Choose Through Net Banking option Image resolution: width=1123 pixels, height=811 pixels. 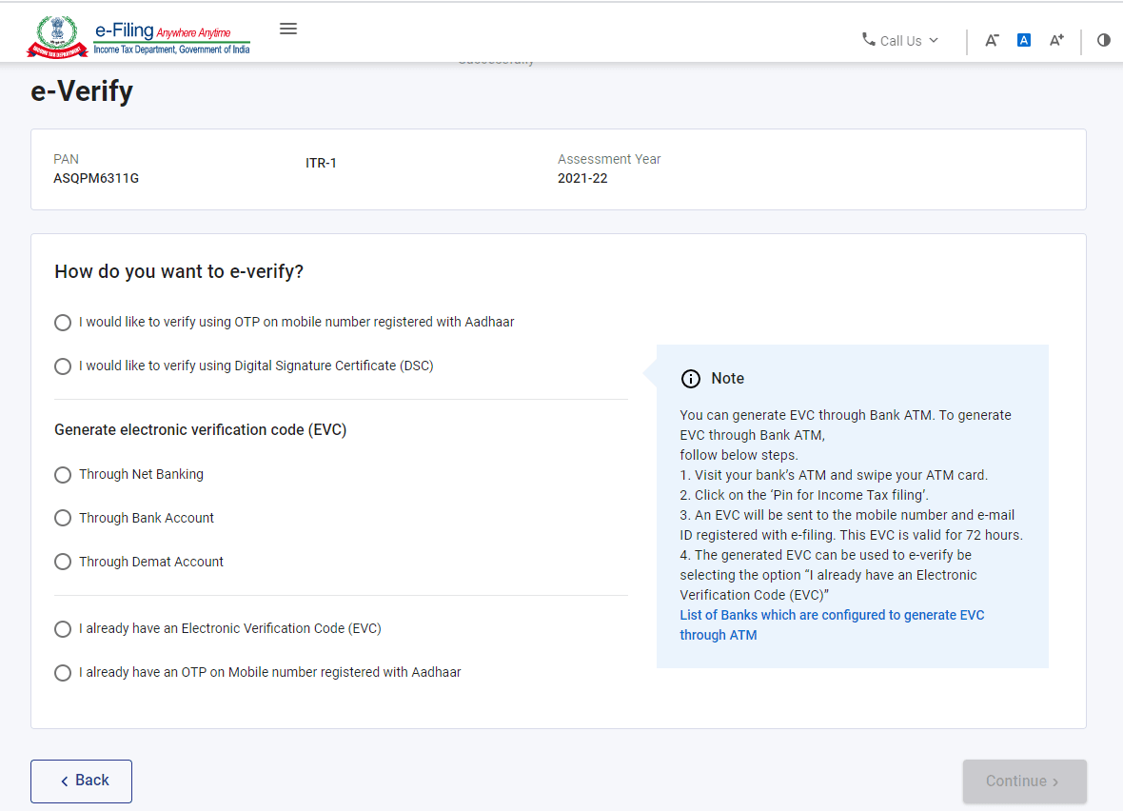63,475
